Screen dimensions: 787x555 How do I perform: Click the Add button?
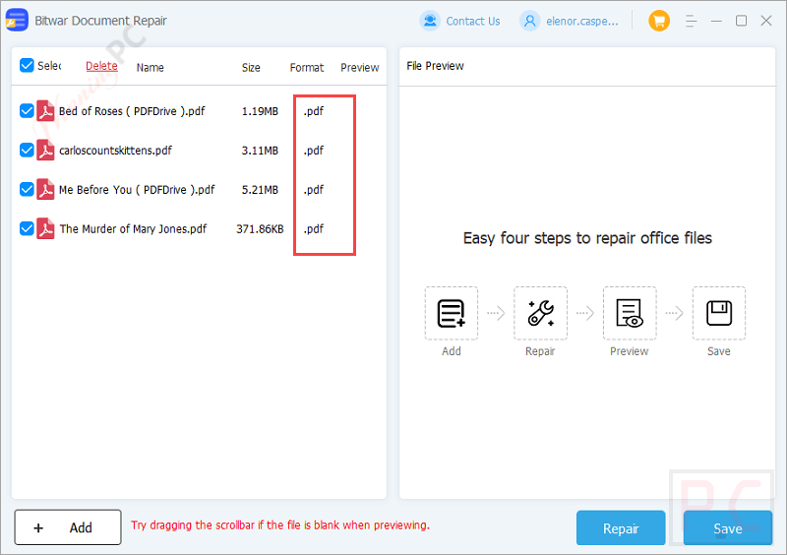pyautogui.click(x=68, y=527)
